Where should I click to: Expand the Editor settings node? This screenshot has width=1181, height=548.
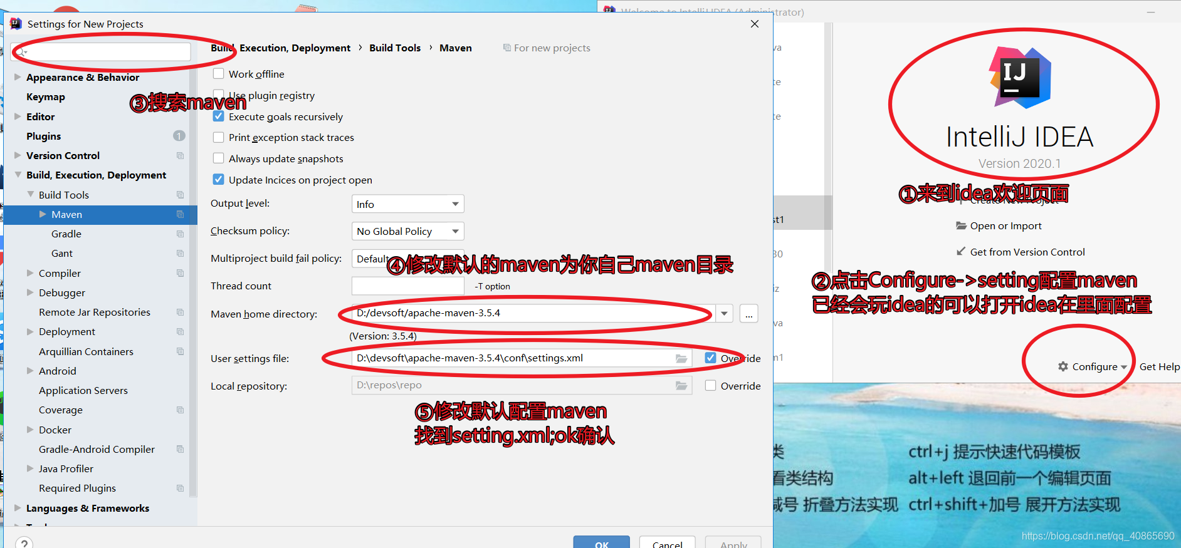(x=18, y=116)
